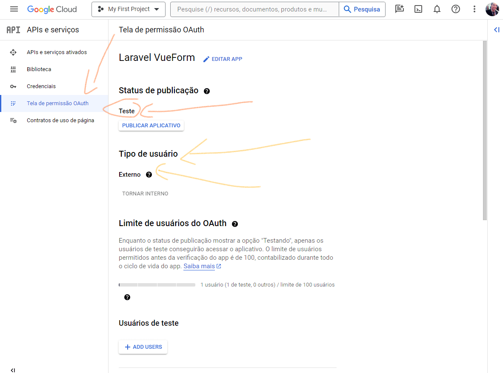Click the help question mark in top bar

456,9
